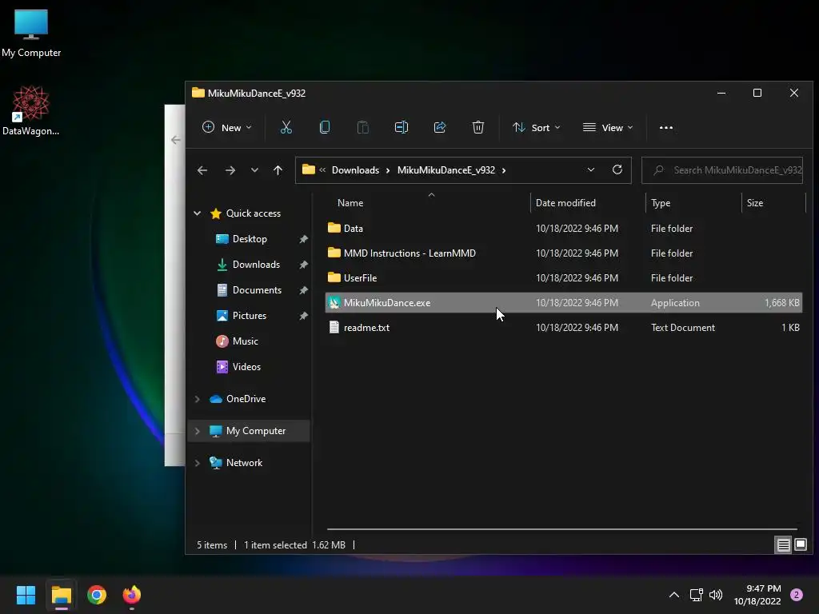This screenshot has height=614, width=819.
Task: Go up one folder level arrow
Action: click(x=278, y=170)
